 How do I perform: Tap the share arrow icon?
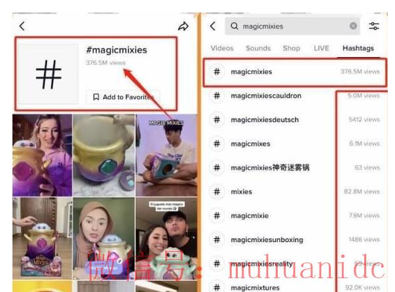(183, 26)
